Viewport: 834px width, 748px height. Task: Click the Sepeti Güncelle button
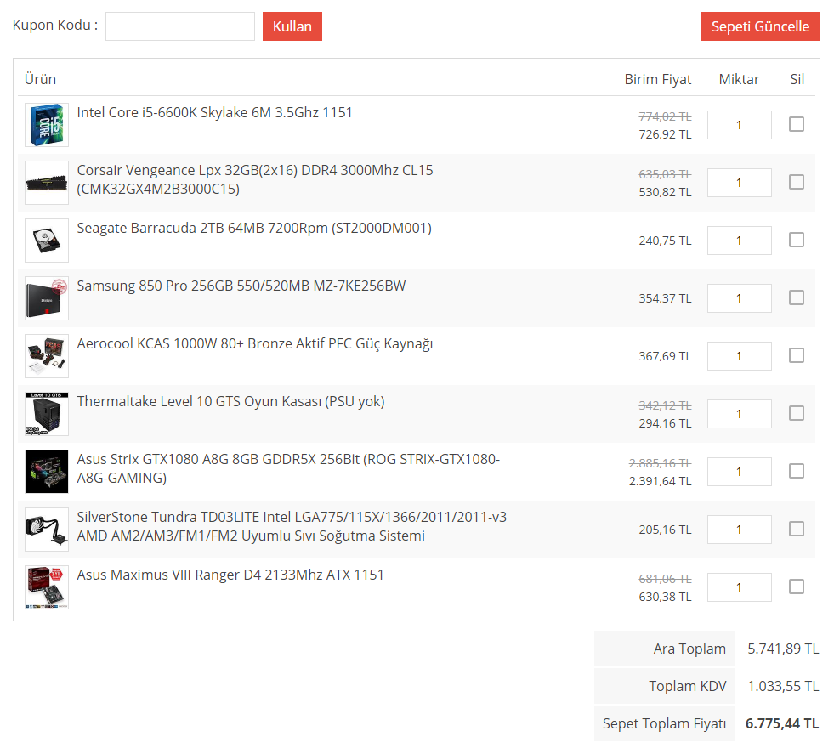[760, 26]
